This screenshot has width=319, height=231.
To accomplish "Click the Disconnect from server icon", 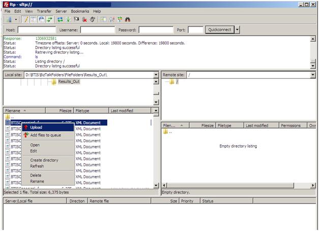I will click(84, 19).
